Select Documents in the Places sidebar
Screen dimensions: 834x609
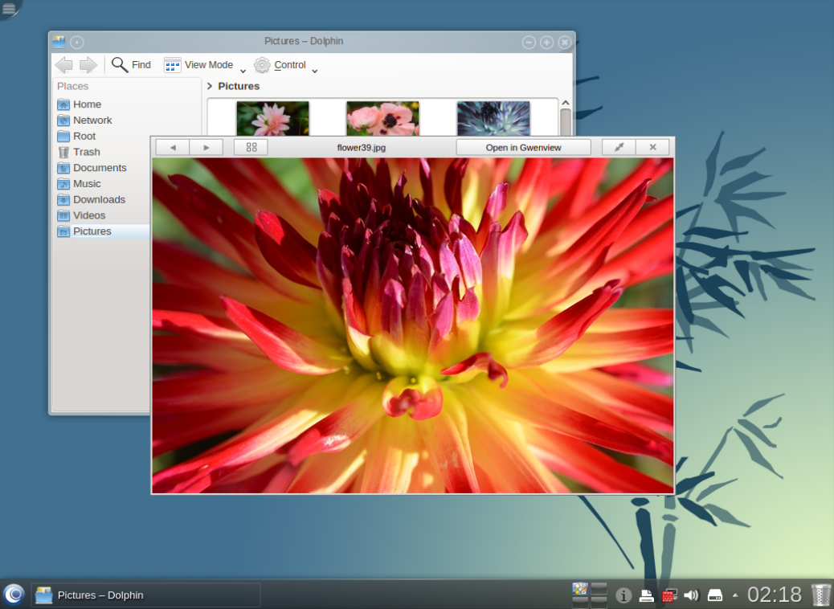(99, 167)
